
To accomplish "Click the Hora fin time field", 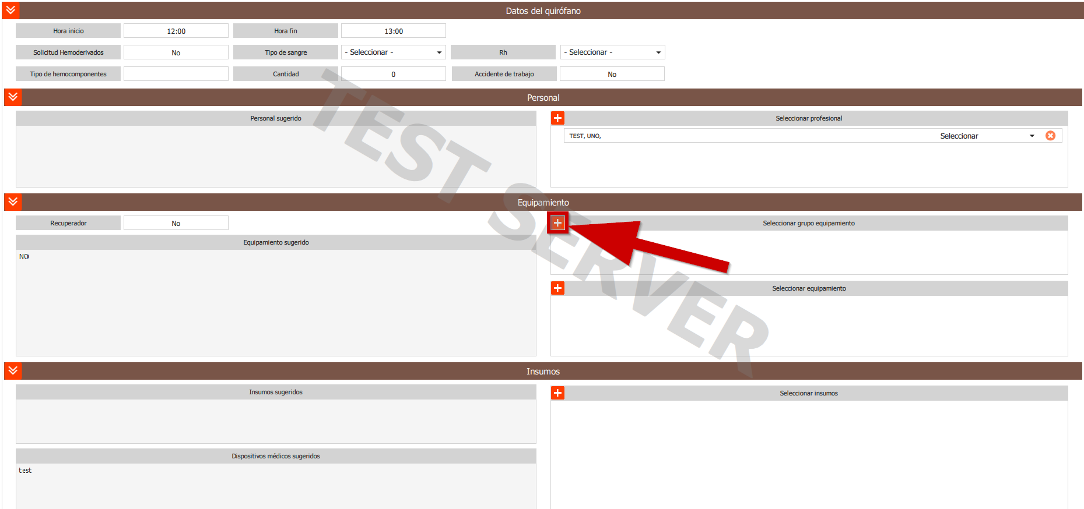I will (393, 31).
